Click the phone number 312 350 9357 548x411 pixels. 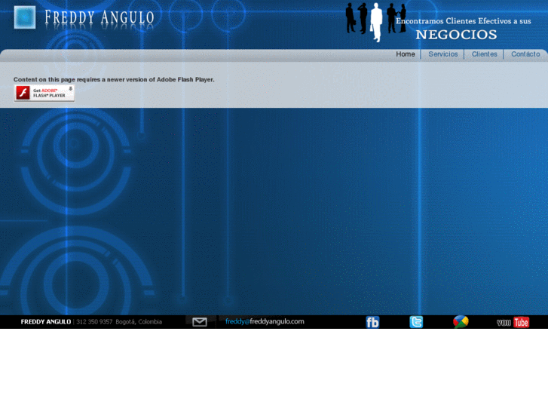[94, 322]
